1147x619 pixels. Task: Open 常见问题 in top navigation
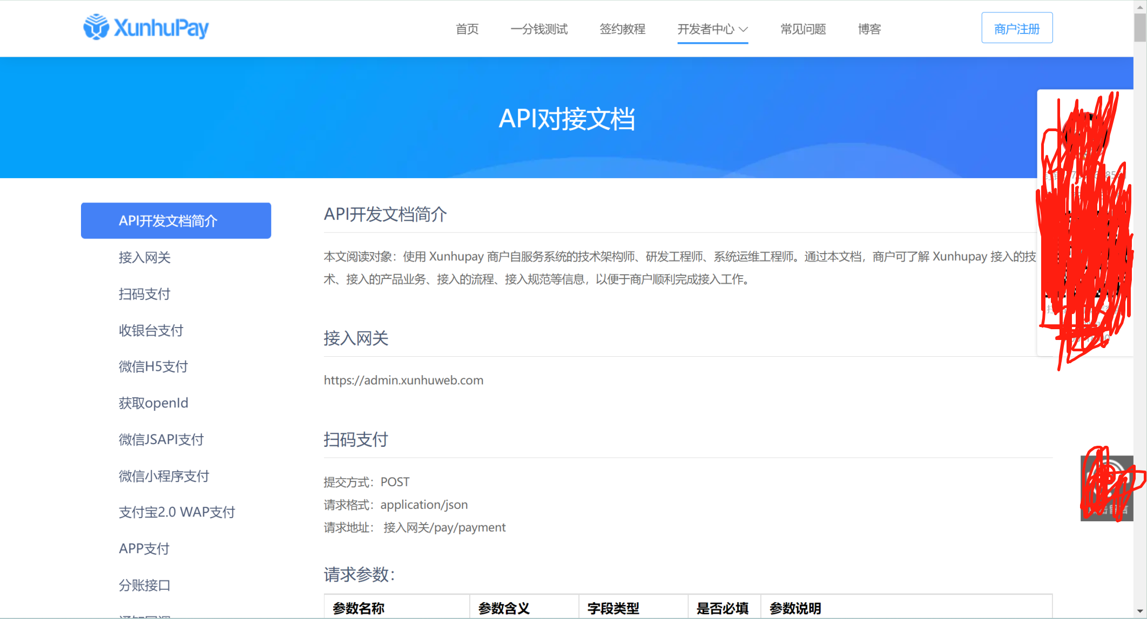point(803,29)
